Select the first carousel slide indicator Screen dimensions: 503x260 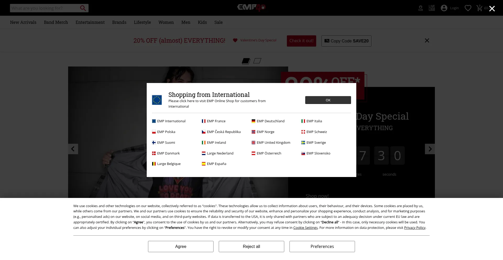coord(246,61)
